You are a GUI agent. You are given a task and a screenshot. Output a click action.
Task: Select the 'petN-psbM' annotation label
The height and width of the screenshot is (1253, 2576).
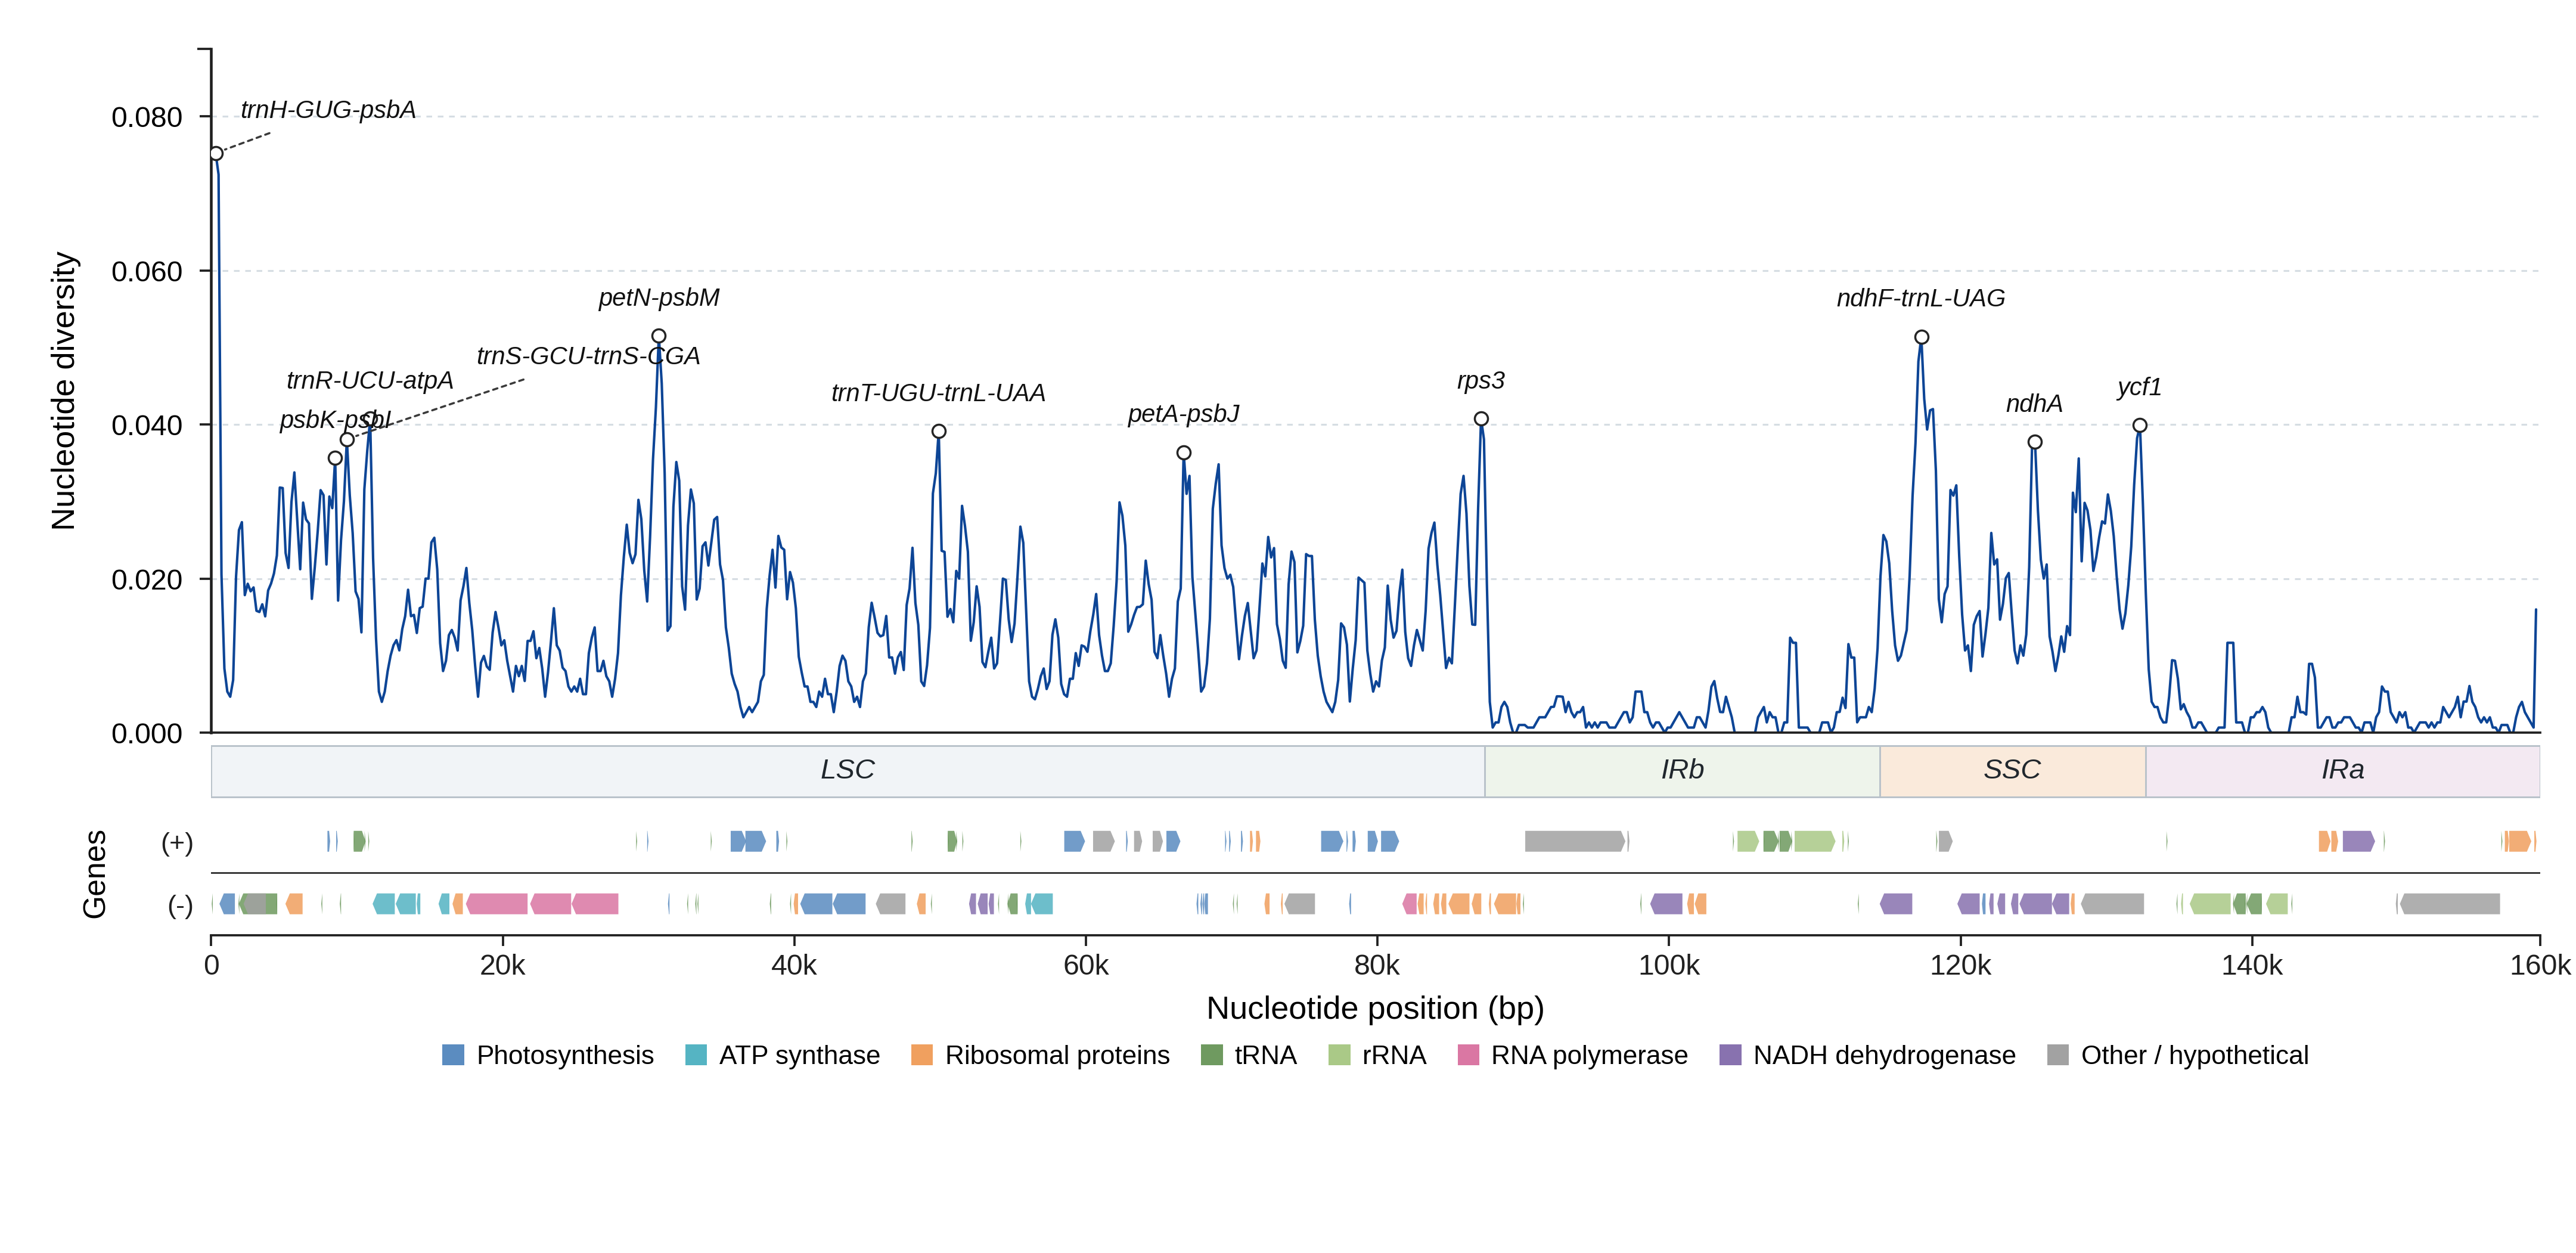[x=659, y=298]
